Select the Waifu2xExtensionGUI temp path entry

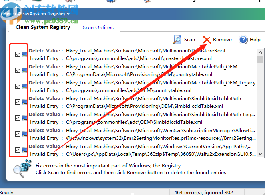coord(161,154)
